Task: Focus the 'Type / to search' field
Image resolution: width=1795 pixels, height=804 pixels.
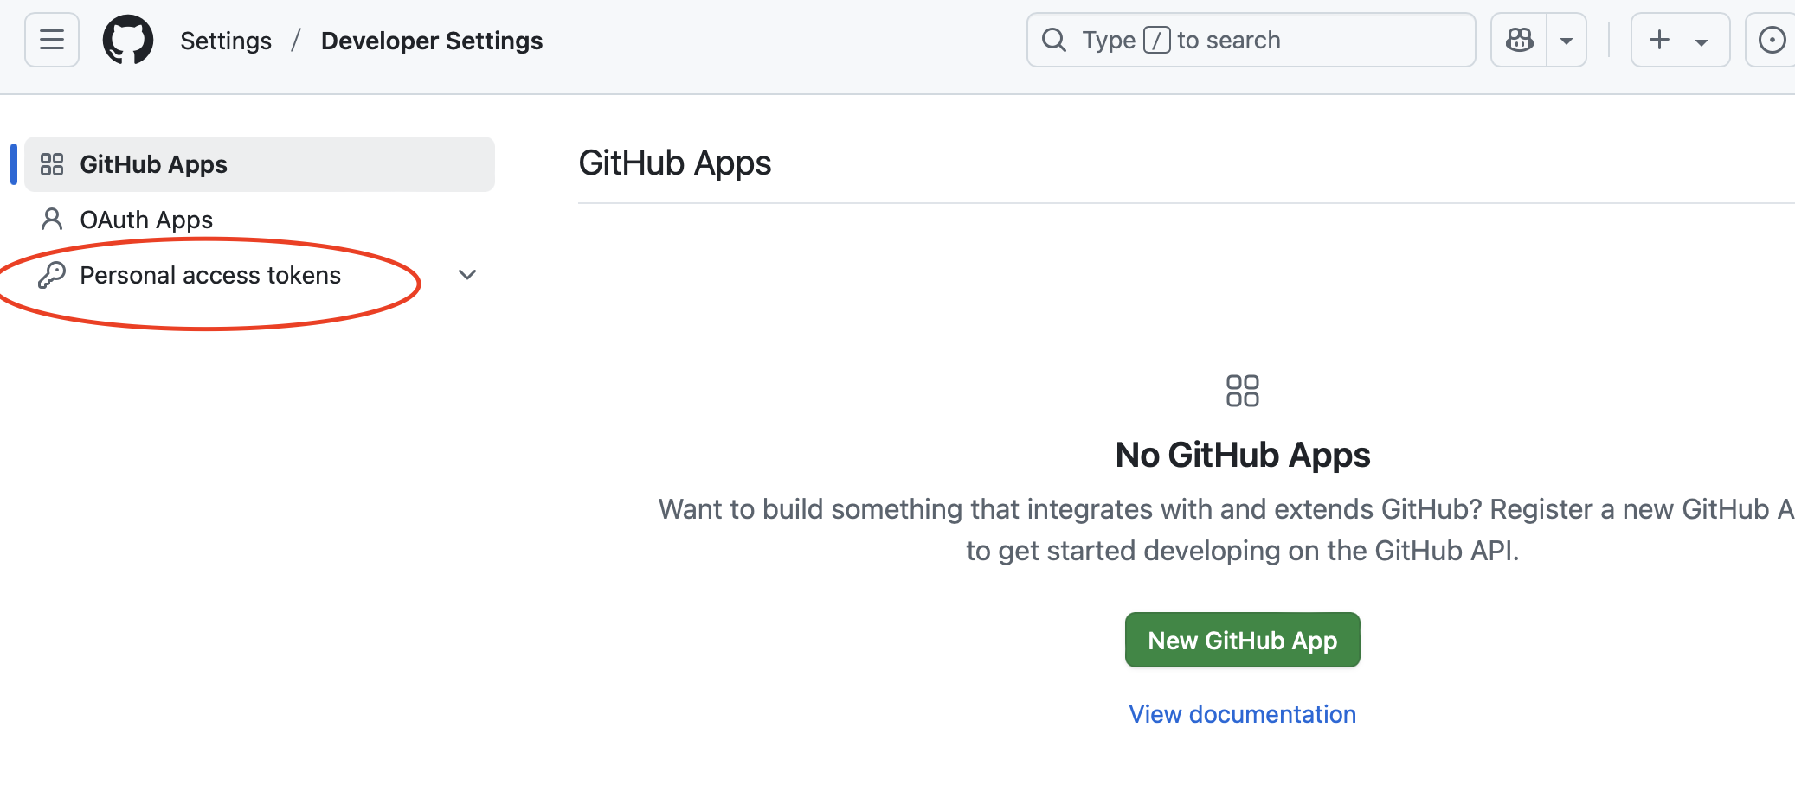Action: [x=1251, y=40]
